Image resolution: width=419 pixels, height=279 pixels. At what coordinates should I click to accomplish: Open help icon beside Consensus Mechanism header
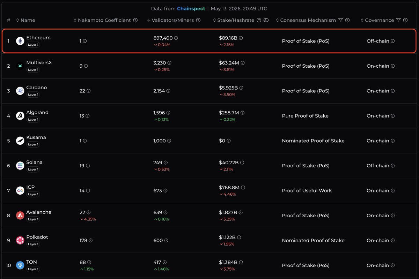(x=347, y=20)
